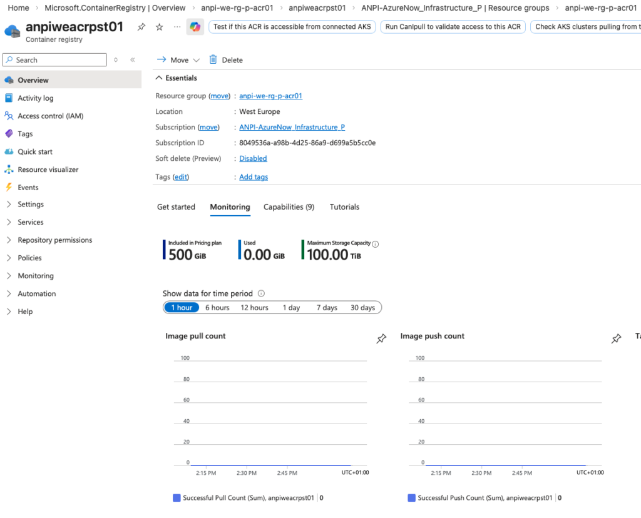Viewport: 641px width, 518px height.
Task: Pin the Image pull count chart
Action: click(x=381, y=338)
